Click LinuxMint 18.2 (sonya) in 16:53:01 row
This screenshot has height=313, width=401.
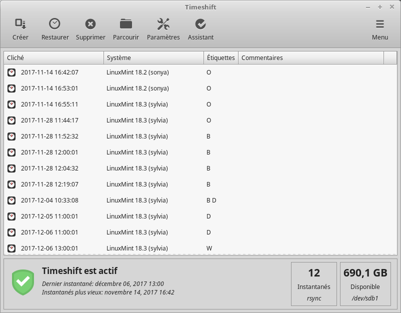tap(137, 88)
